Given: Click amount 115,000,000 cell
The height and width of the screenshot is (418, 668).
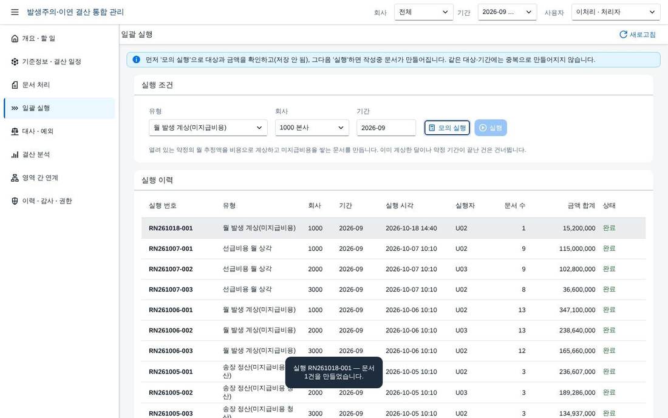Looking at the screenshot, I should click(x=578, y=249).
